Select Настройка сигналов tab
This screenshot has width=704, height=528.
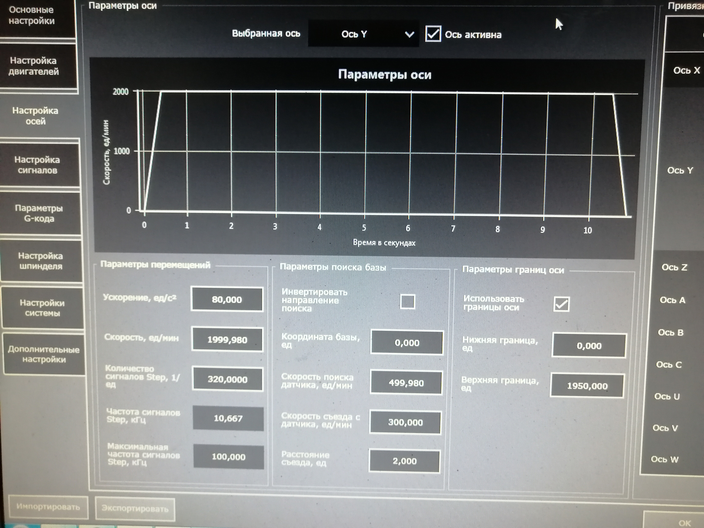pyautogui.click(x=37, y=165)
